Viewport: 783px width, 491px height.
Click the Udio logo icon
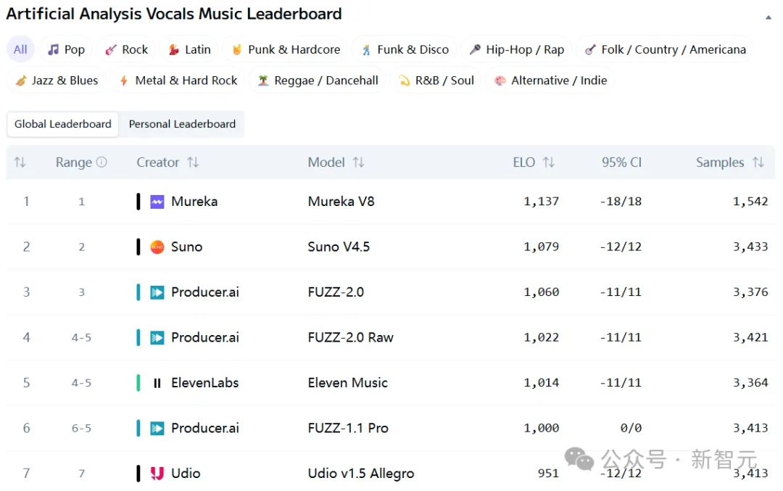click(157, 474)
